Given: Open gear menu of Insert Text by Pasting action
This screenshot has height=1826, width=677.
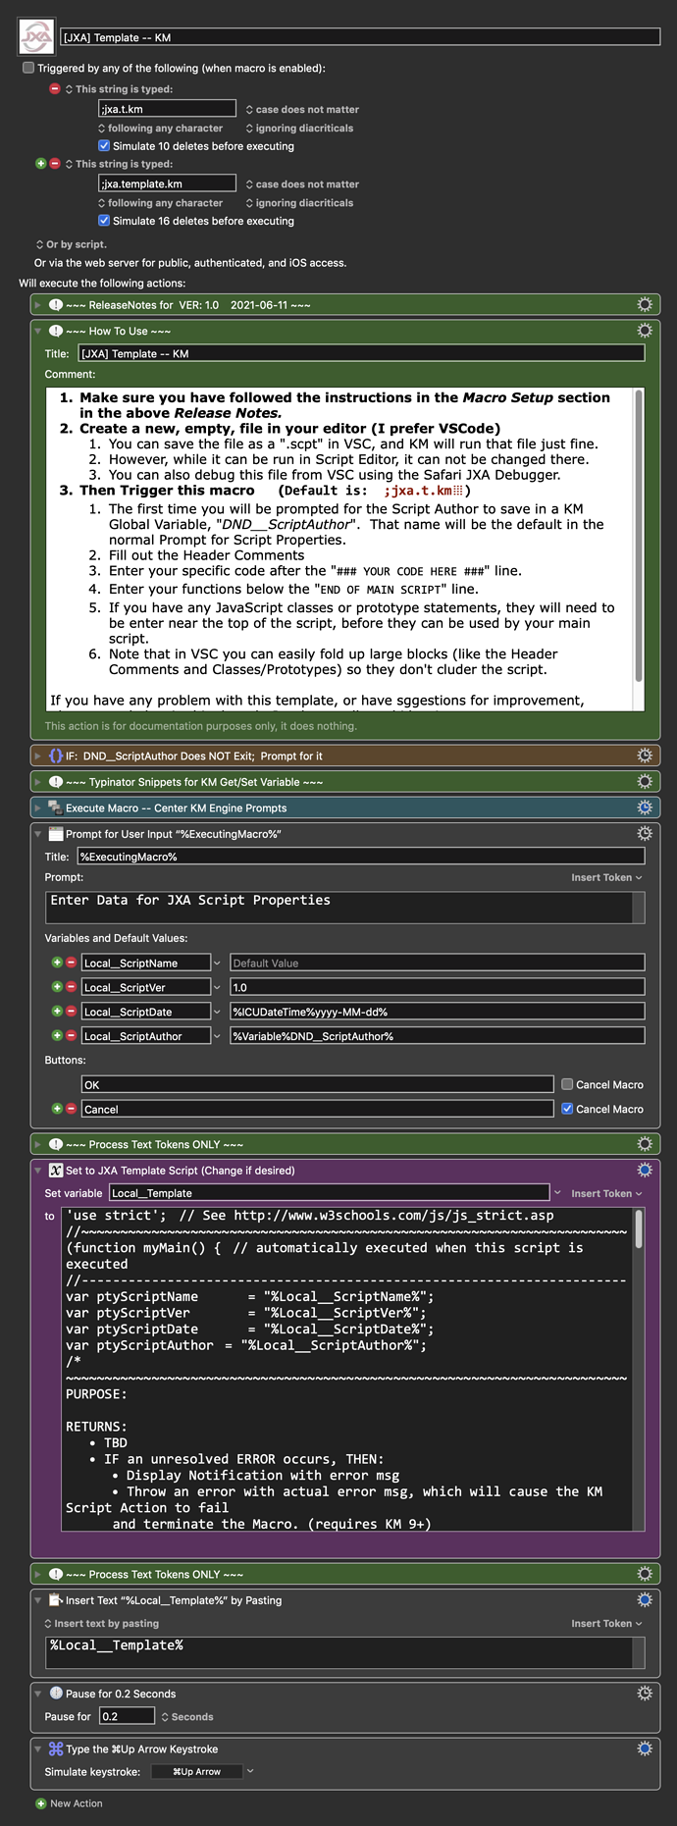Looking at the screenshot, I should tap(645, 1599).
